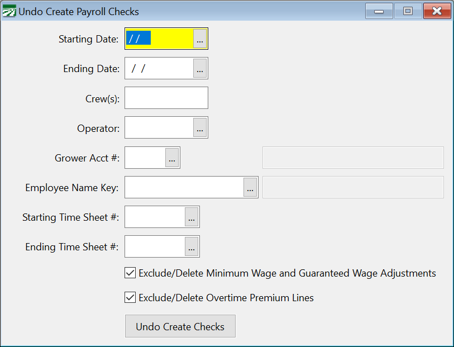Open the Ending Time Sheet # lookup

point(192,246)
